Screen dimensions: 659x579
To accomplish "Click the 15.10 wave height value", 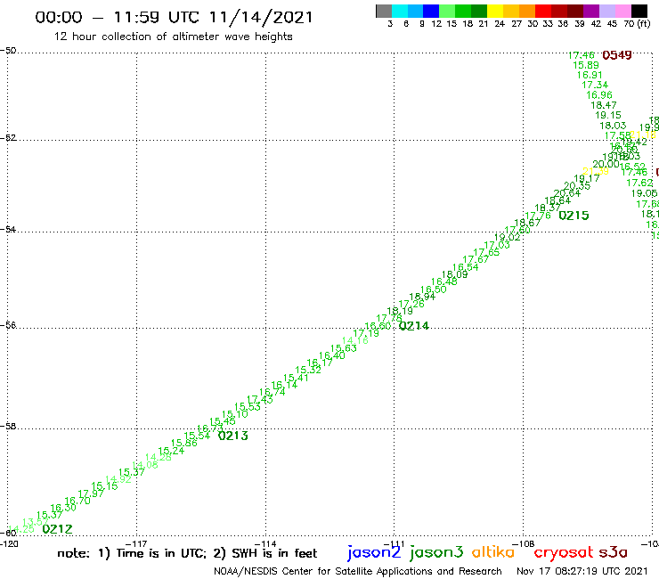I will pyautogui.click(x=235, y=414).
